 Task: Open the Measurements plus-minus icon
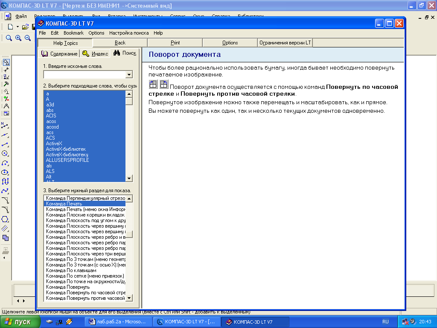pos(6,99)
